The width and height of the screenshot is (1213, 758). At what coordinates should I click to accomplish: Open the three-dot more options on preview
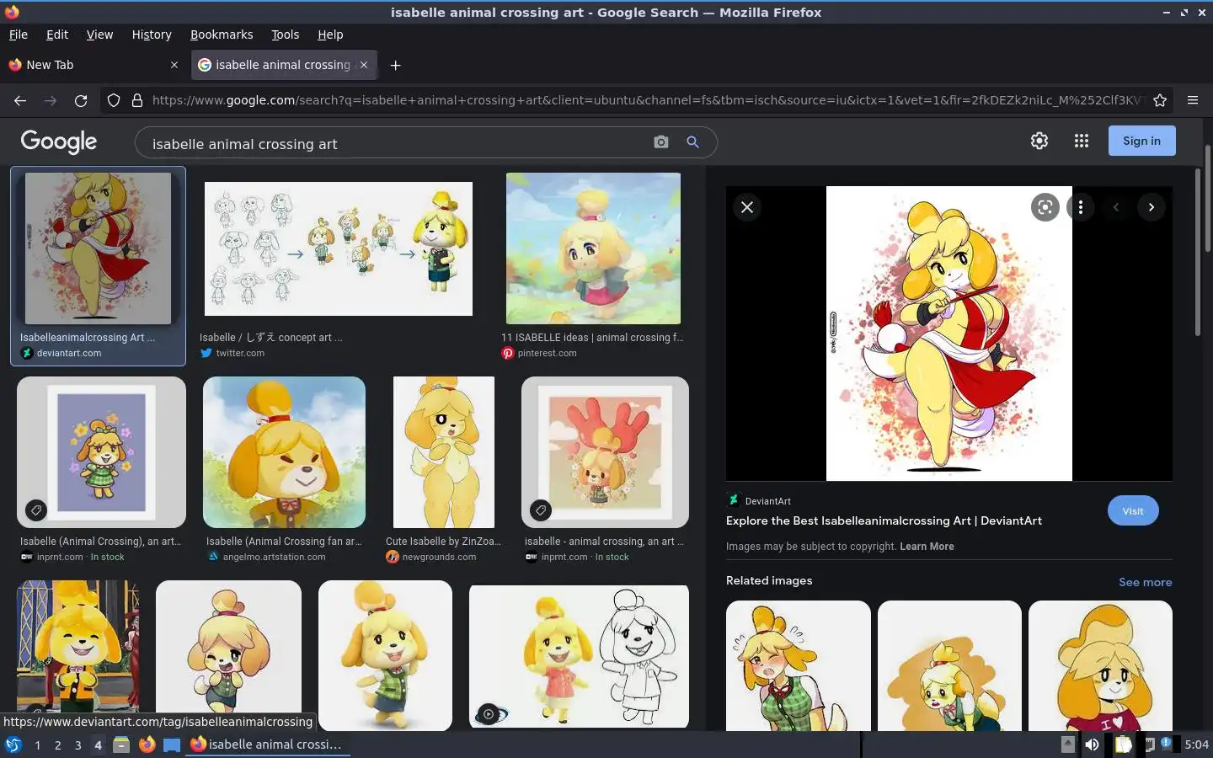pos(1081,207)
